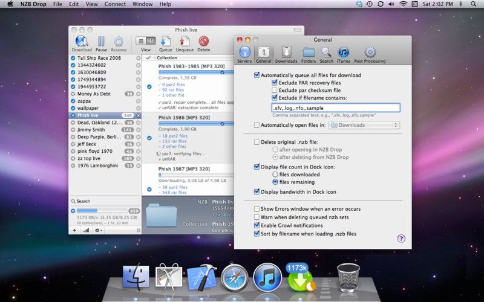Open the Edit menu
484x302 pixels.
click(x=74, y=4)
